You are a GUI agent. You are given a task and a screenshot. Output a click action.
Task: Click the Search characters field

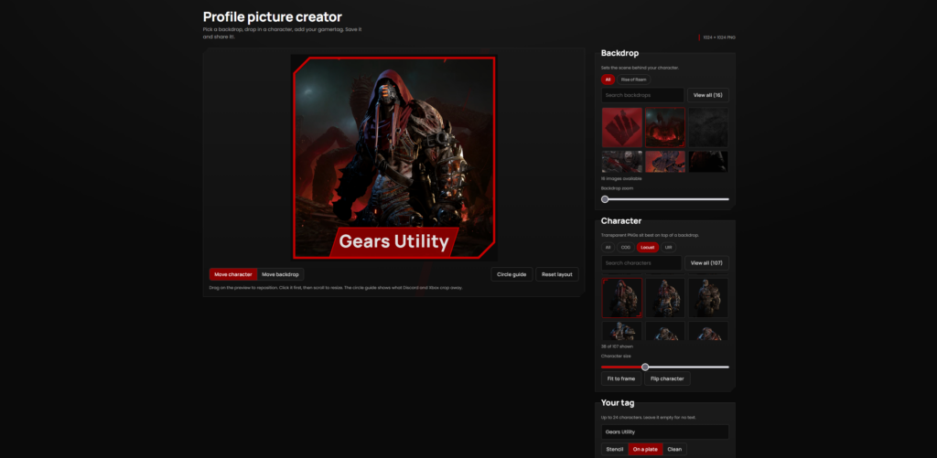641,262
